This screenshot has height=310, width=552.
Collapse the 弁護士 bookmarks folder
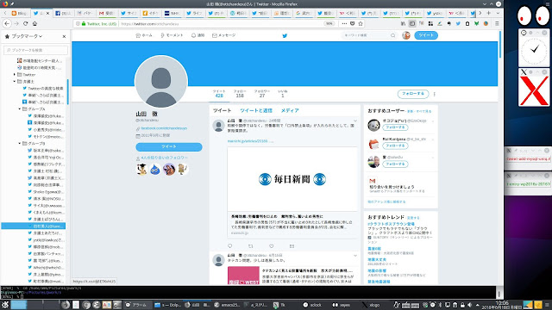pyautogui.click(x=15, y=82)
